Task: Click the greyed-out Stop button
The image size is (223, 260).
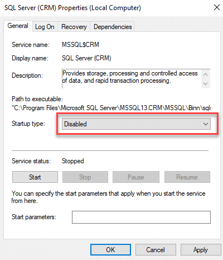Action: pos(85,177)
